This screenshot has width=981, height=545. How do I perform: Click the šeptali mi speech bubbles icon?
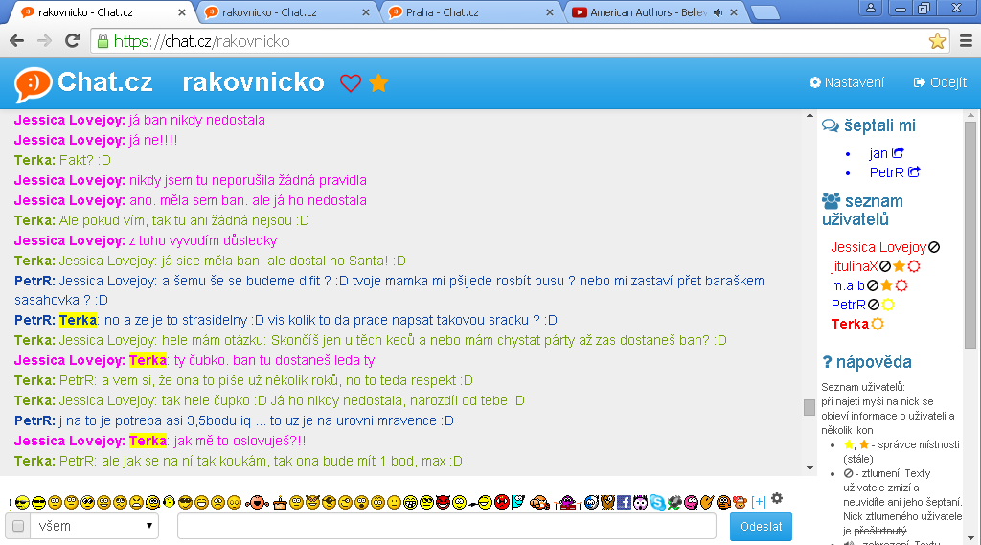pos(831,125)
